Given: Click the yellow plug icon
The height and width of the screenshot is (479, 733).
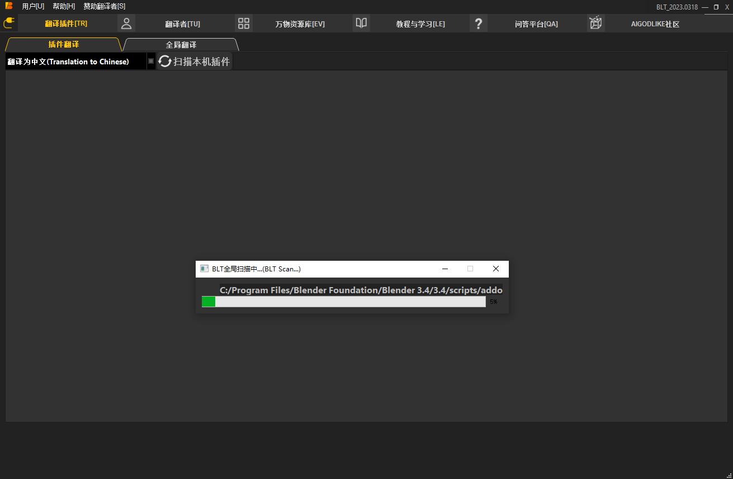Looking at the screenshot, I should point(9,24).
